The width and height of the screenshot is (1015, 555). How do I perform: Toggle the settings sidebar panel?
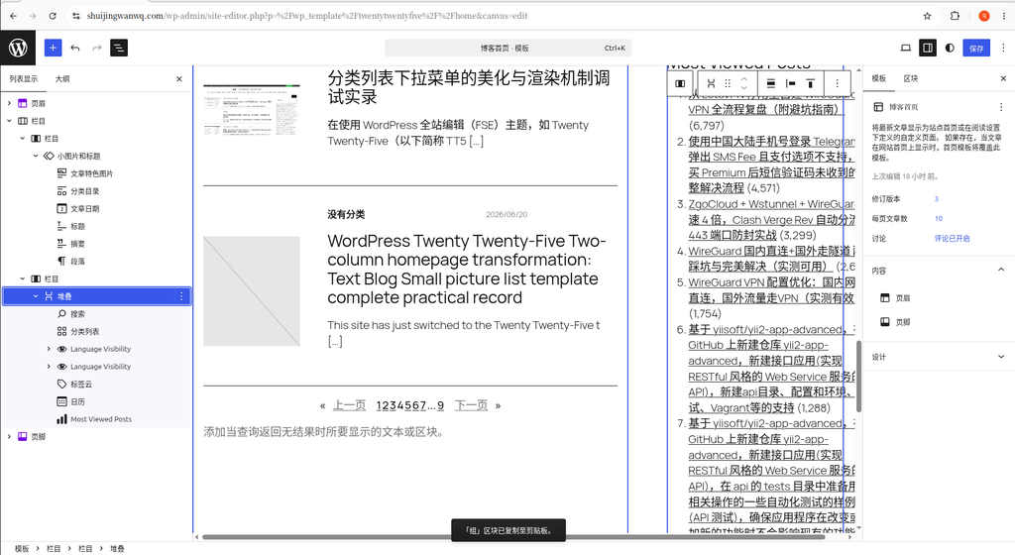[928, 48]
